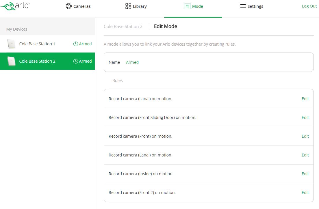Screen dimensions: 319x209
Task: Switch to the Library tab label
Action: [140, 6]
